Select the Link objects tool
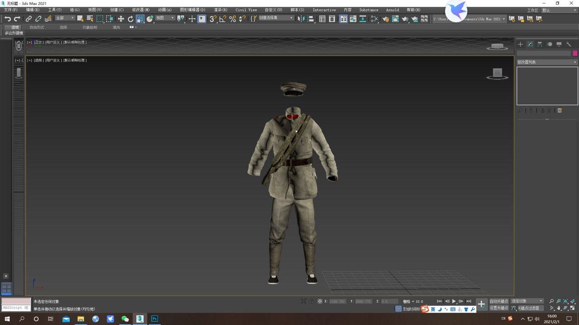Viewport: 579px width, 325px height. (x=28, y=19)
